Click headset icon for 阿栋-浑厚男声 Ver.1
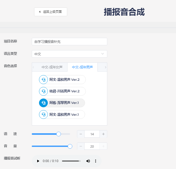176x169 pixels. tap(43, 103)
